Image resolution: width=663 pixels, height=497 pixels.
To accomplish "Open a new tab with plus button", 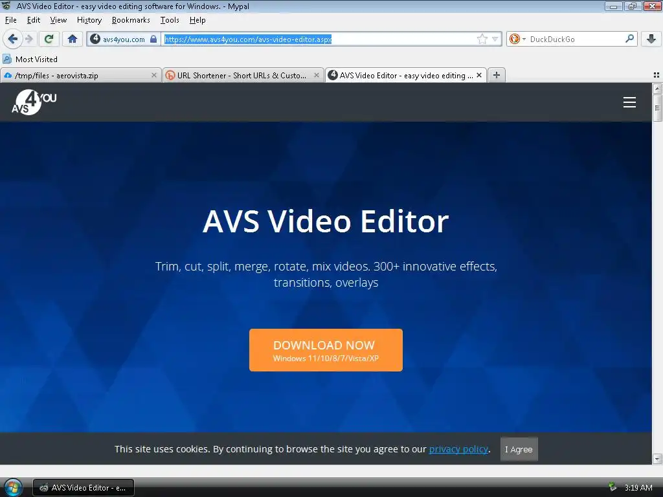I will 497,75.
